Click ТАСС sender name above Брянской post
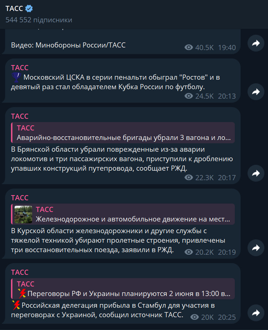 20,116
